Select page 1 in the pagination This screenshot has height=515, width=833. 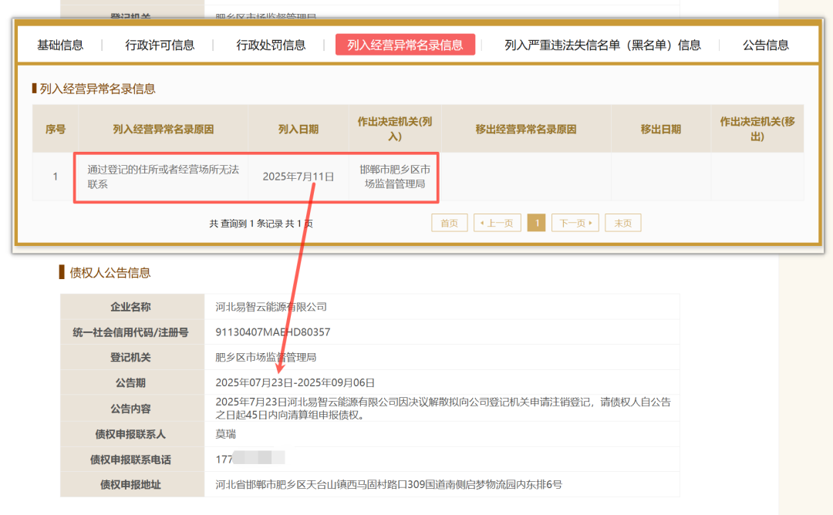tap(536, 222)
